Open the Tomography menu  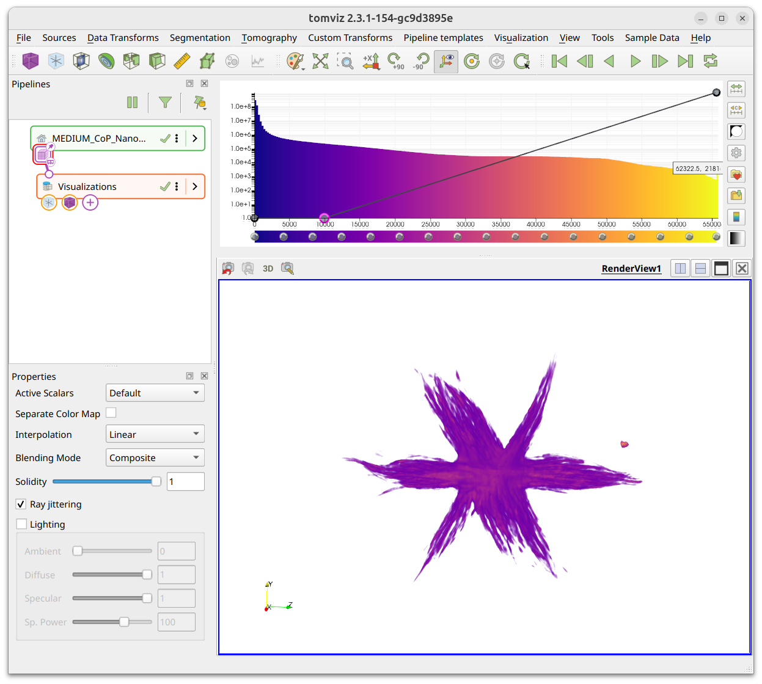[x=269, y=38]
